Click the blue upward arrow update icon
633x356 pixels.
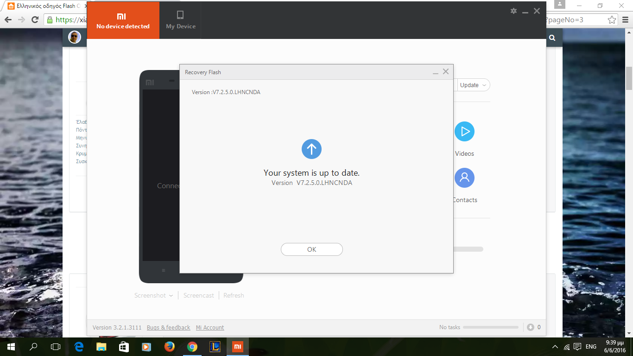click(x=311, y=149)
